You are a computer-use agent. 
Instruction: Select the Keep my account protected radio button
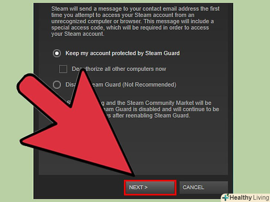(x=57, y=53)
